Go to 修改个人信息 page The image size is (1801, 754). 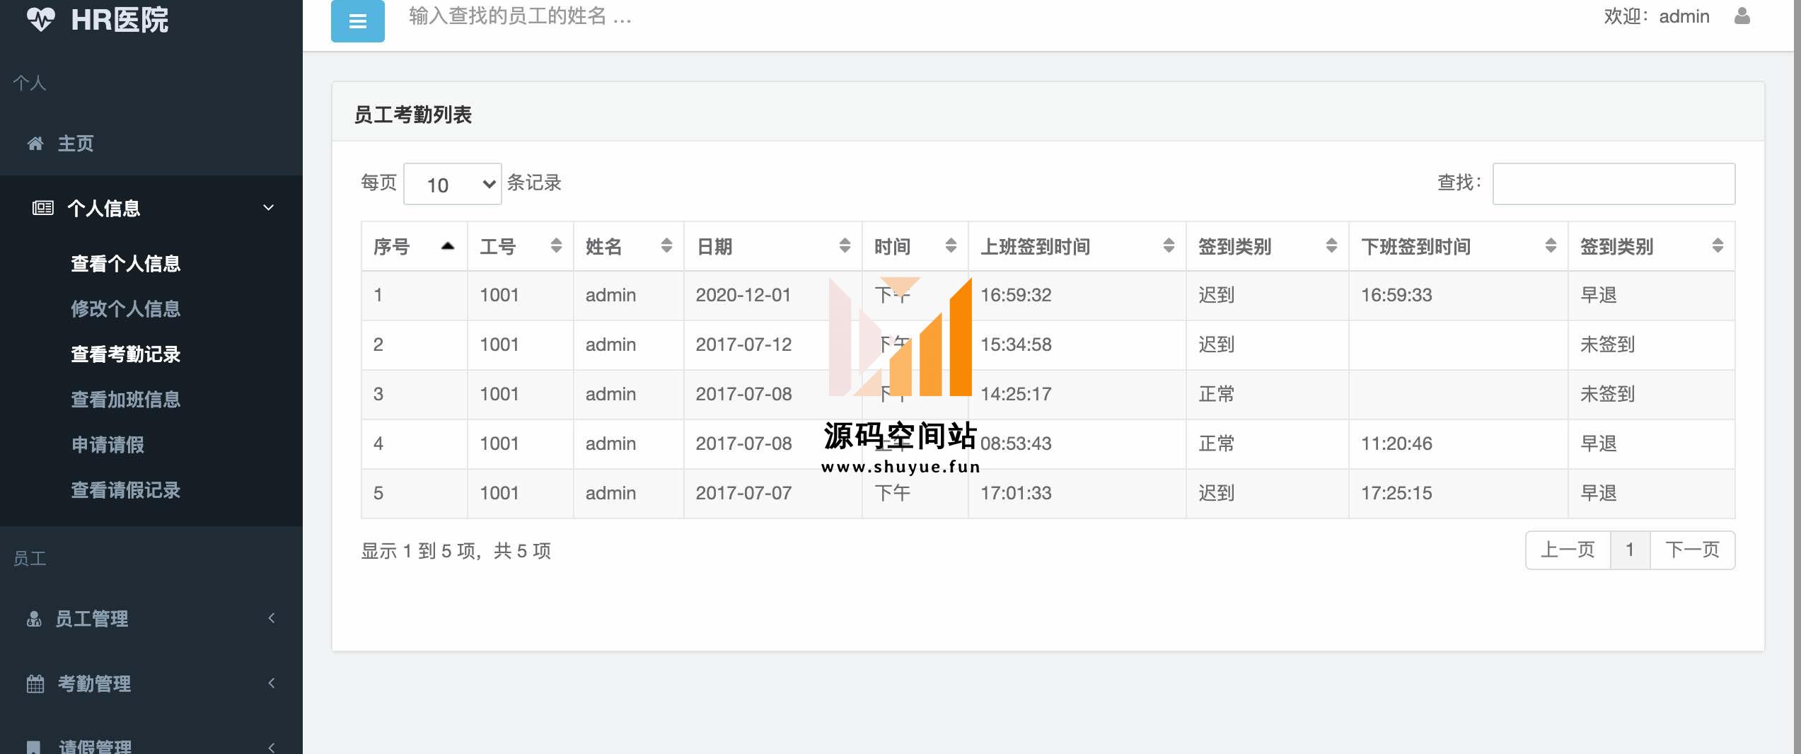(x=126, y=309)
